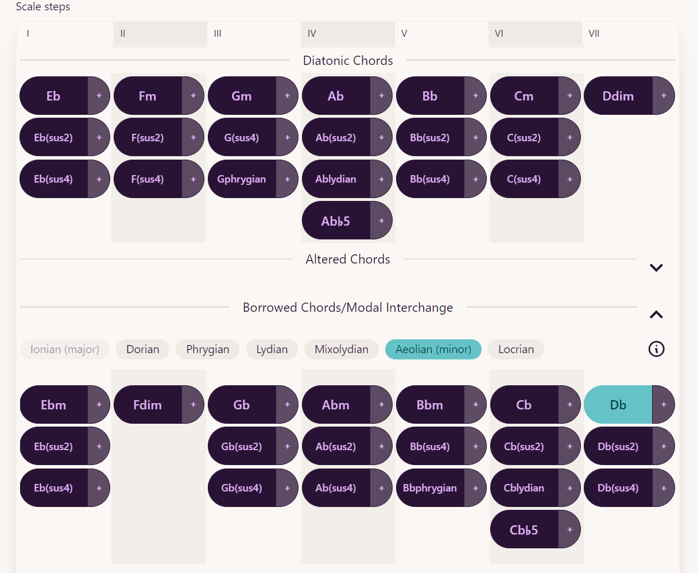
Task: Play the Eb diatonic chord button
Action: click(54, 96)
